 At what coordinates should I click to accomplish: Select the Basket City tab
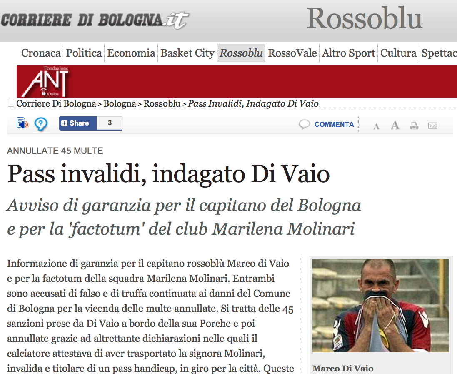click(x=187, y=53)
